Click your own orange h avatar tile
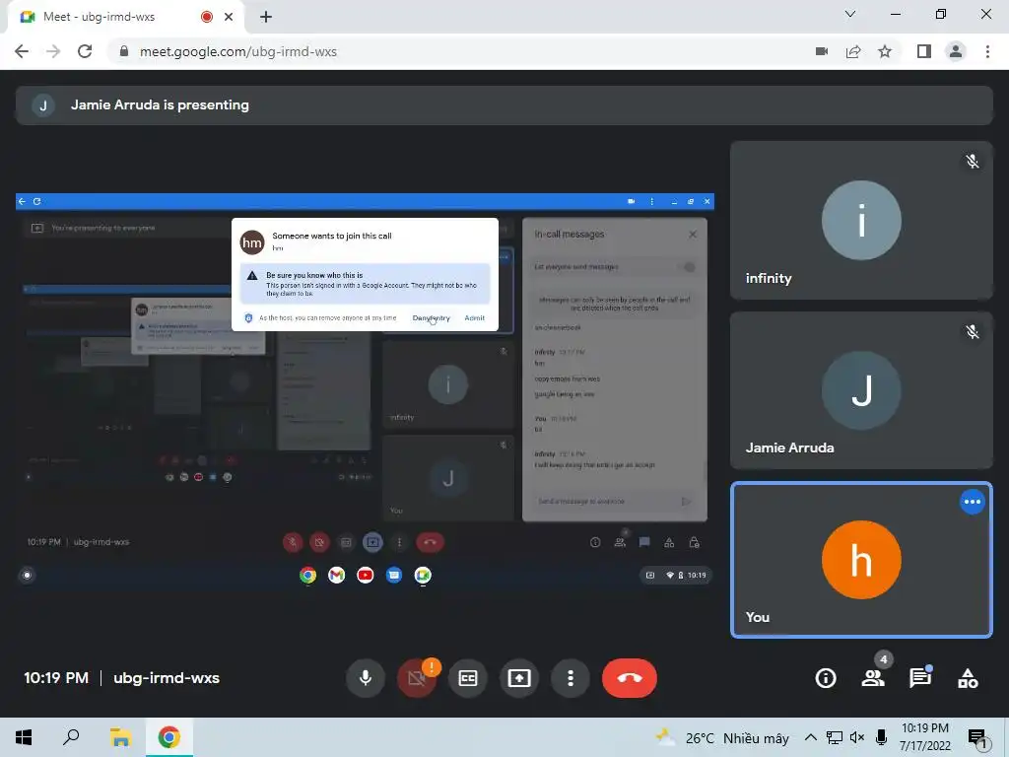This screenshot has height=757, width=1009. (861, 560)
